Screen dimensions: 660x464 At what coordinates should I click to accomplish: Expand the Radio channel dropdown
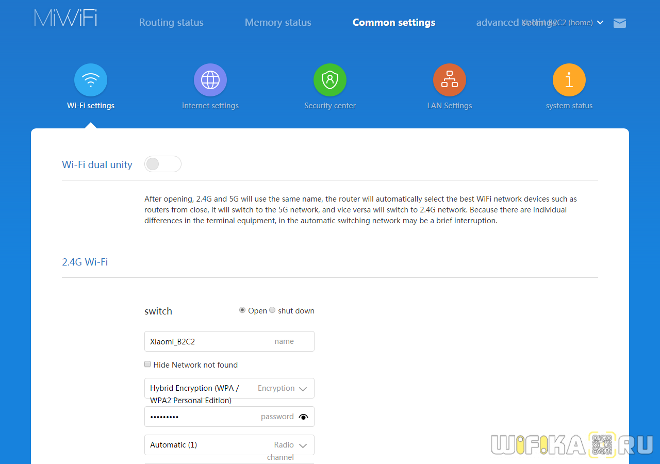tap(229, 445)
